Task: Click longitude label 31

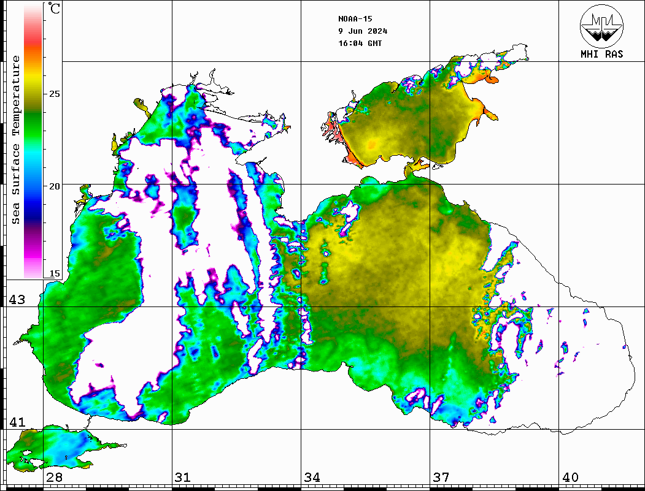Action: tap(183, 477)
